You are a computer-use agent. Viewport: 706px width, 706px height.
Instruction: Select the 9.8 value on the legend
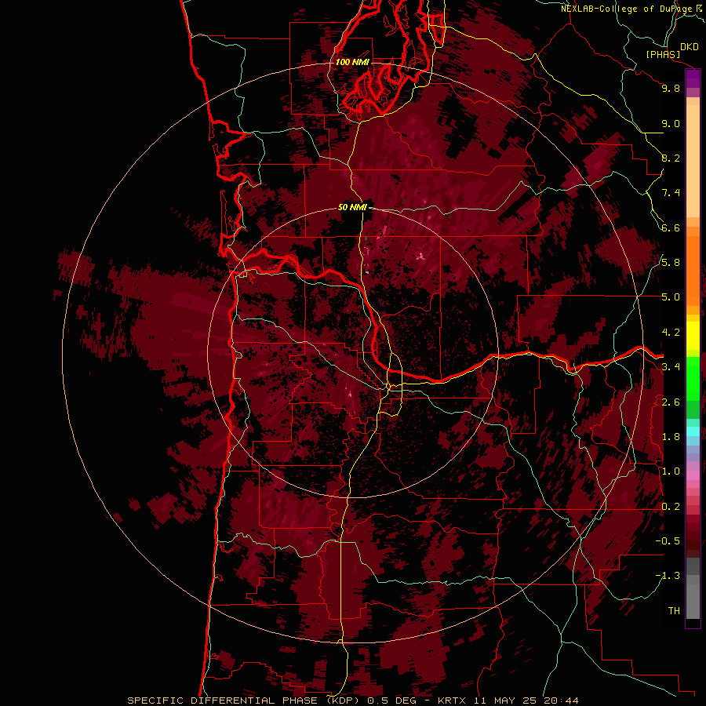pyautogui.click(x=671, y=88)
